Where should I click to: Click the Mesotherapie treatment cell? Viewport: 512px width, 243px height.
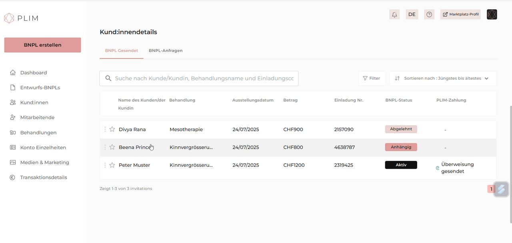point(186,129)
